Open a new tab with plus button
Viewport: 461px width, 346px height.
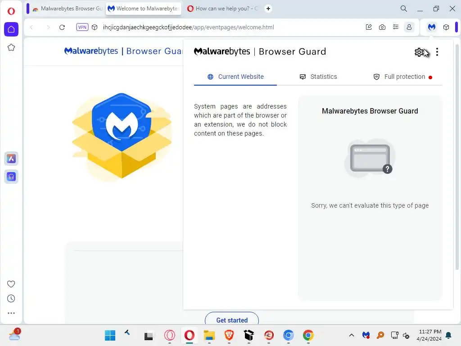click(x=268, y=9)
